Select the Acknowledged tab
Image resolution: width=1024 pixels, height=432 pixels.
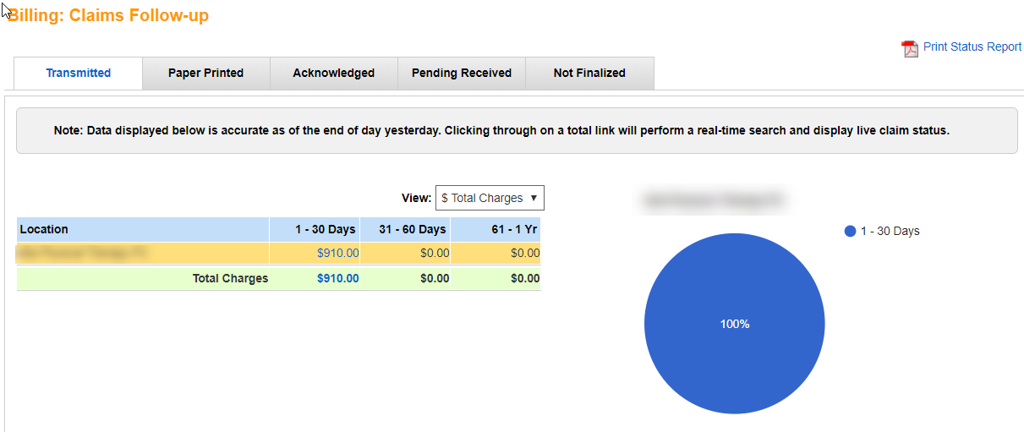tap(333, 74)
